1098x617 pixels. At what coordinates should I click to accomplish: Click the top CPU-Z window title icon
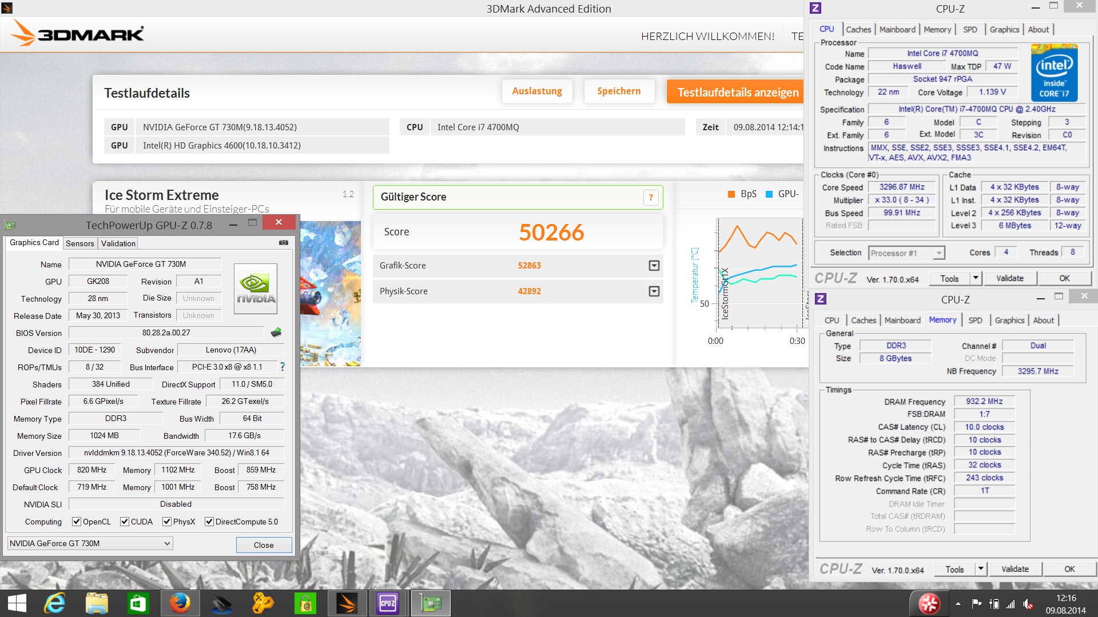point(815,8)
